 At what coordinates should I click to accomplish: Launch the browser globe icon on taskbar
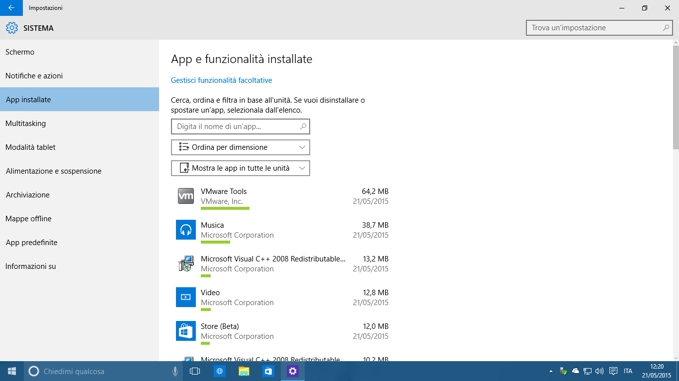(x=220, y=371)
